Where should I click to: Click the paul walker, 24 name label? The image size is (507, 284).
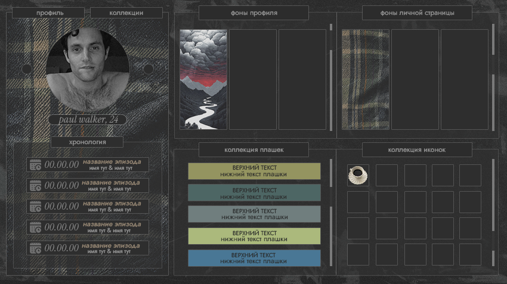pyautogui.click(x=88, y=120)
